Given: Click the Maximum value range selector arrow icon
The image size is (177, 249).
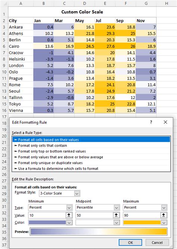Looking at the screenshot, I should 164,215.
